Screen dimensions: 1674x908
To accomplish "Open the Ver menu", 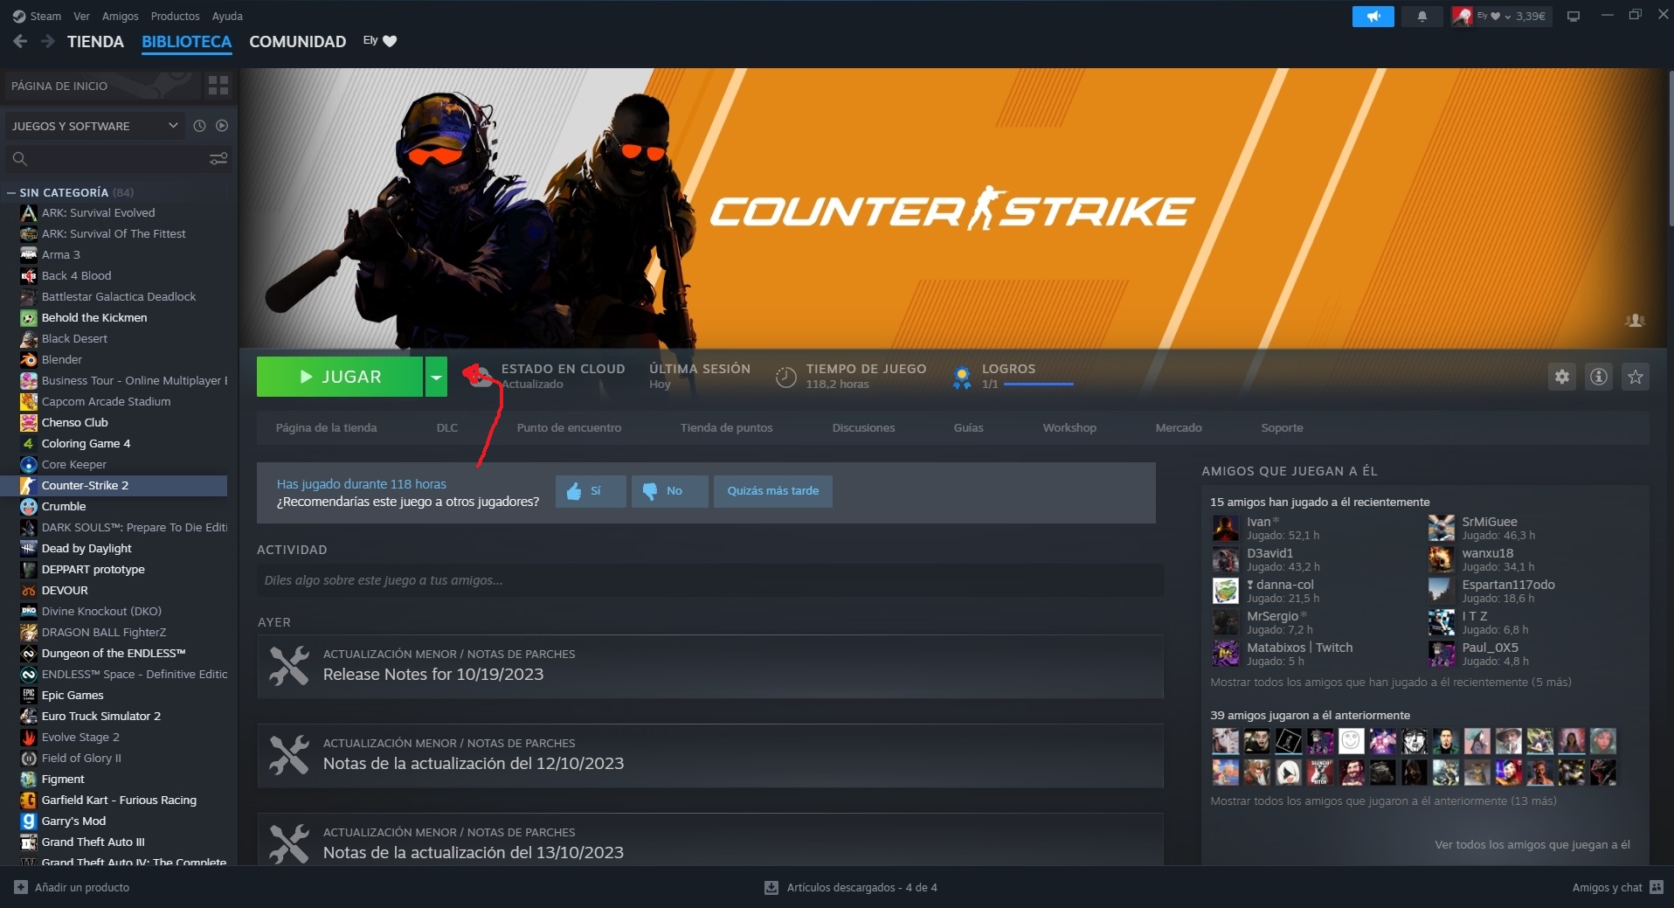I will point(81,16).
